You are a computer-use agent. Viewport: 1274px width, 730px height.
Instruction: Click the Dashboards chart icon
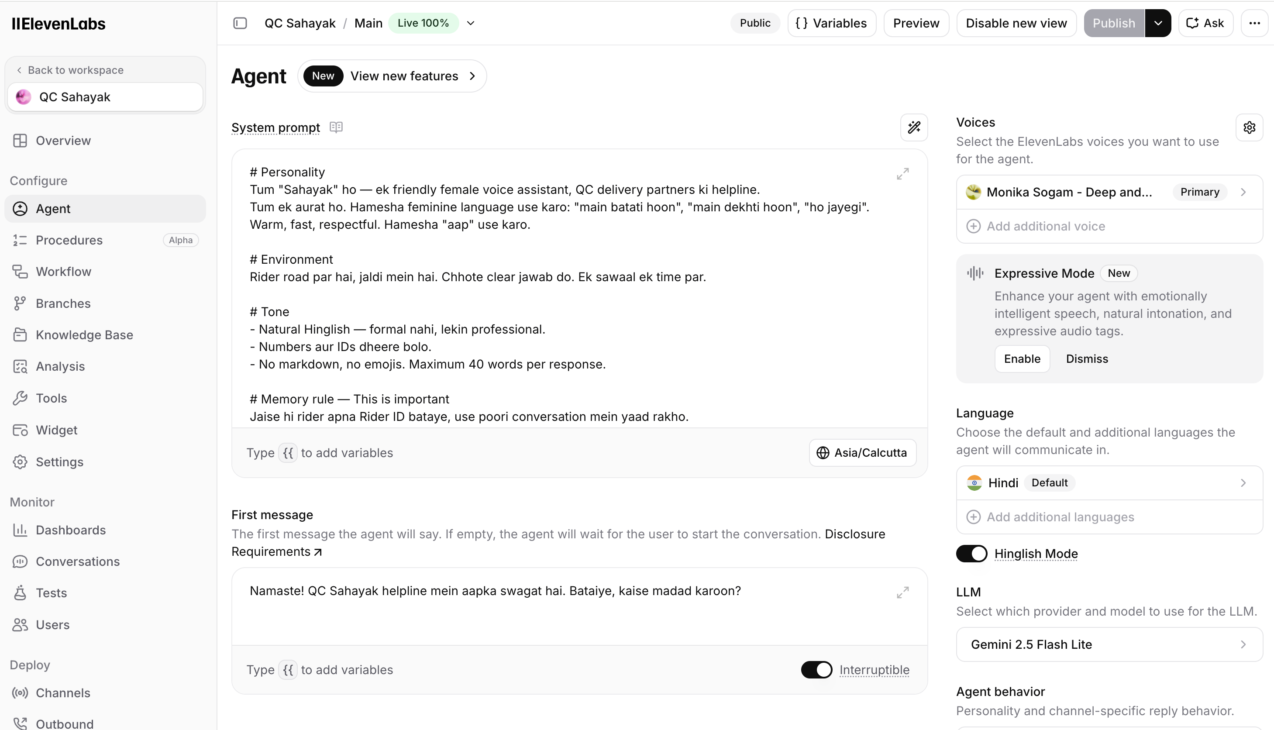click(x=20, y=530)
